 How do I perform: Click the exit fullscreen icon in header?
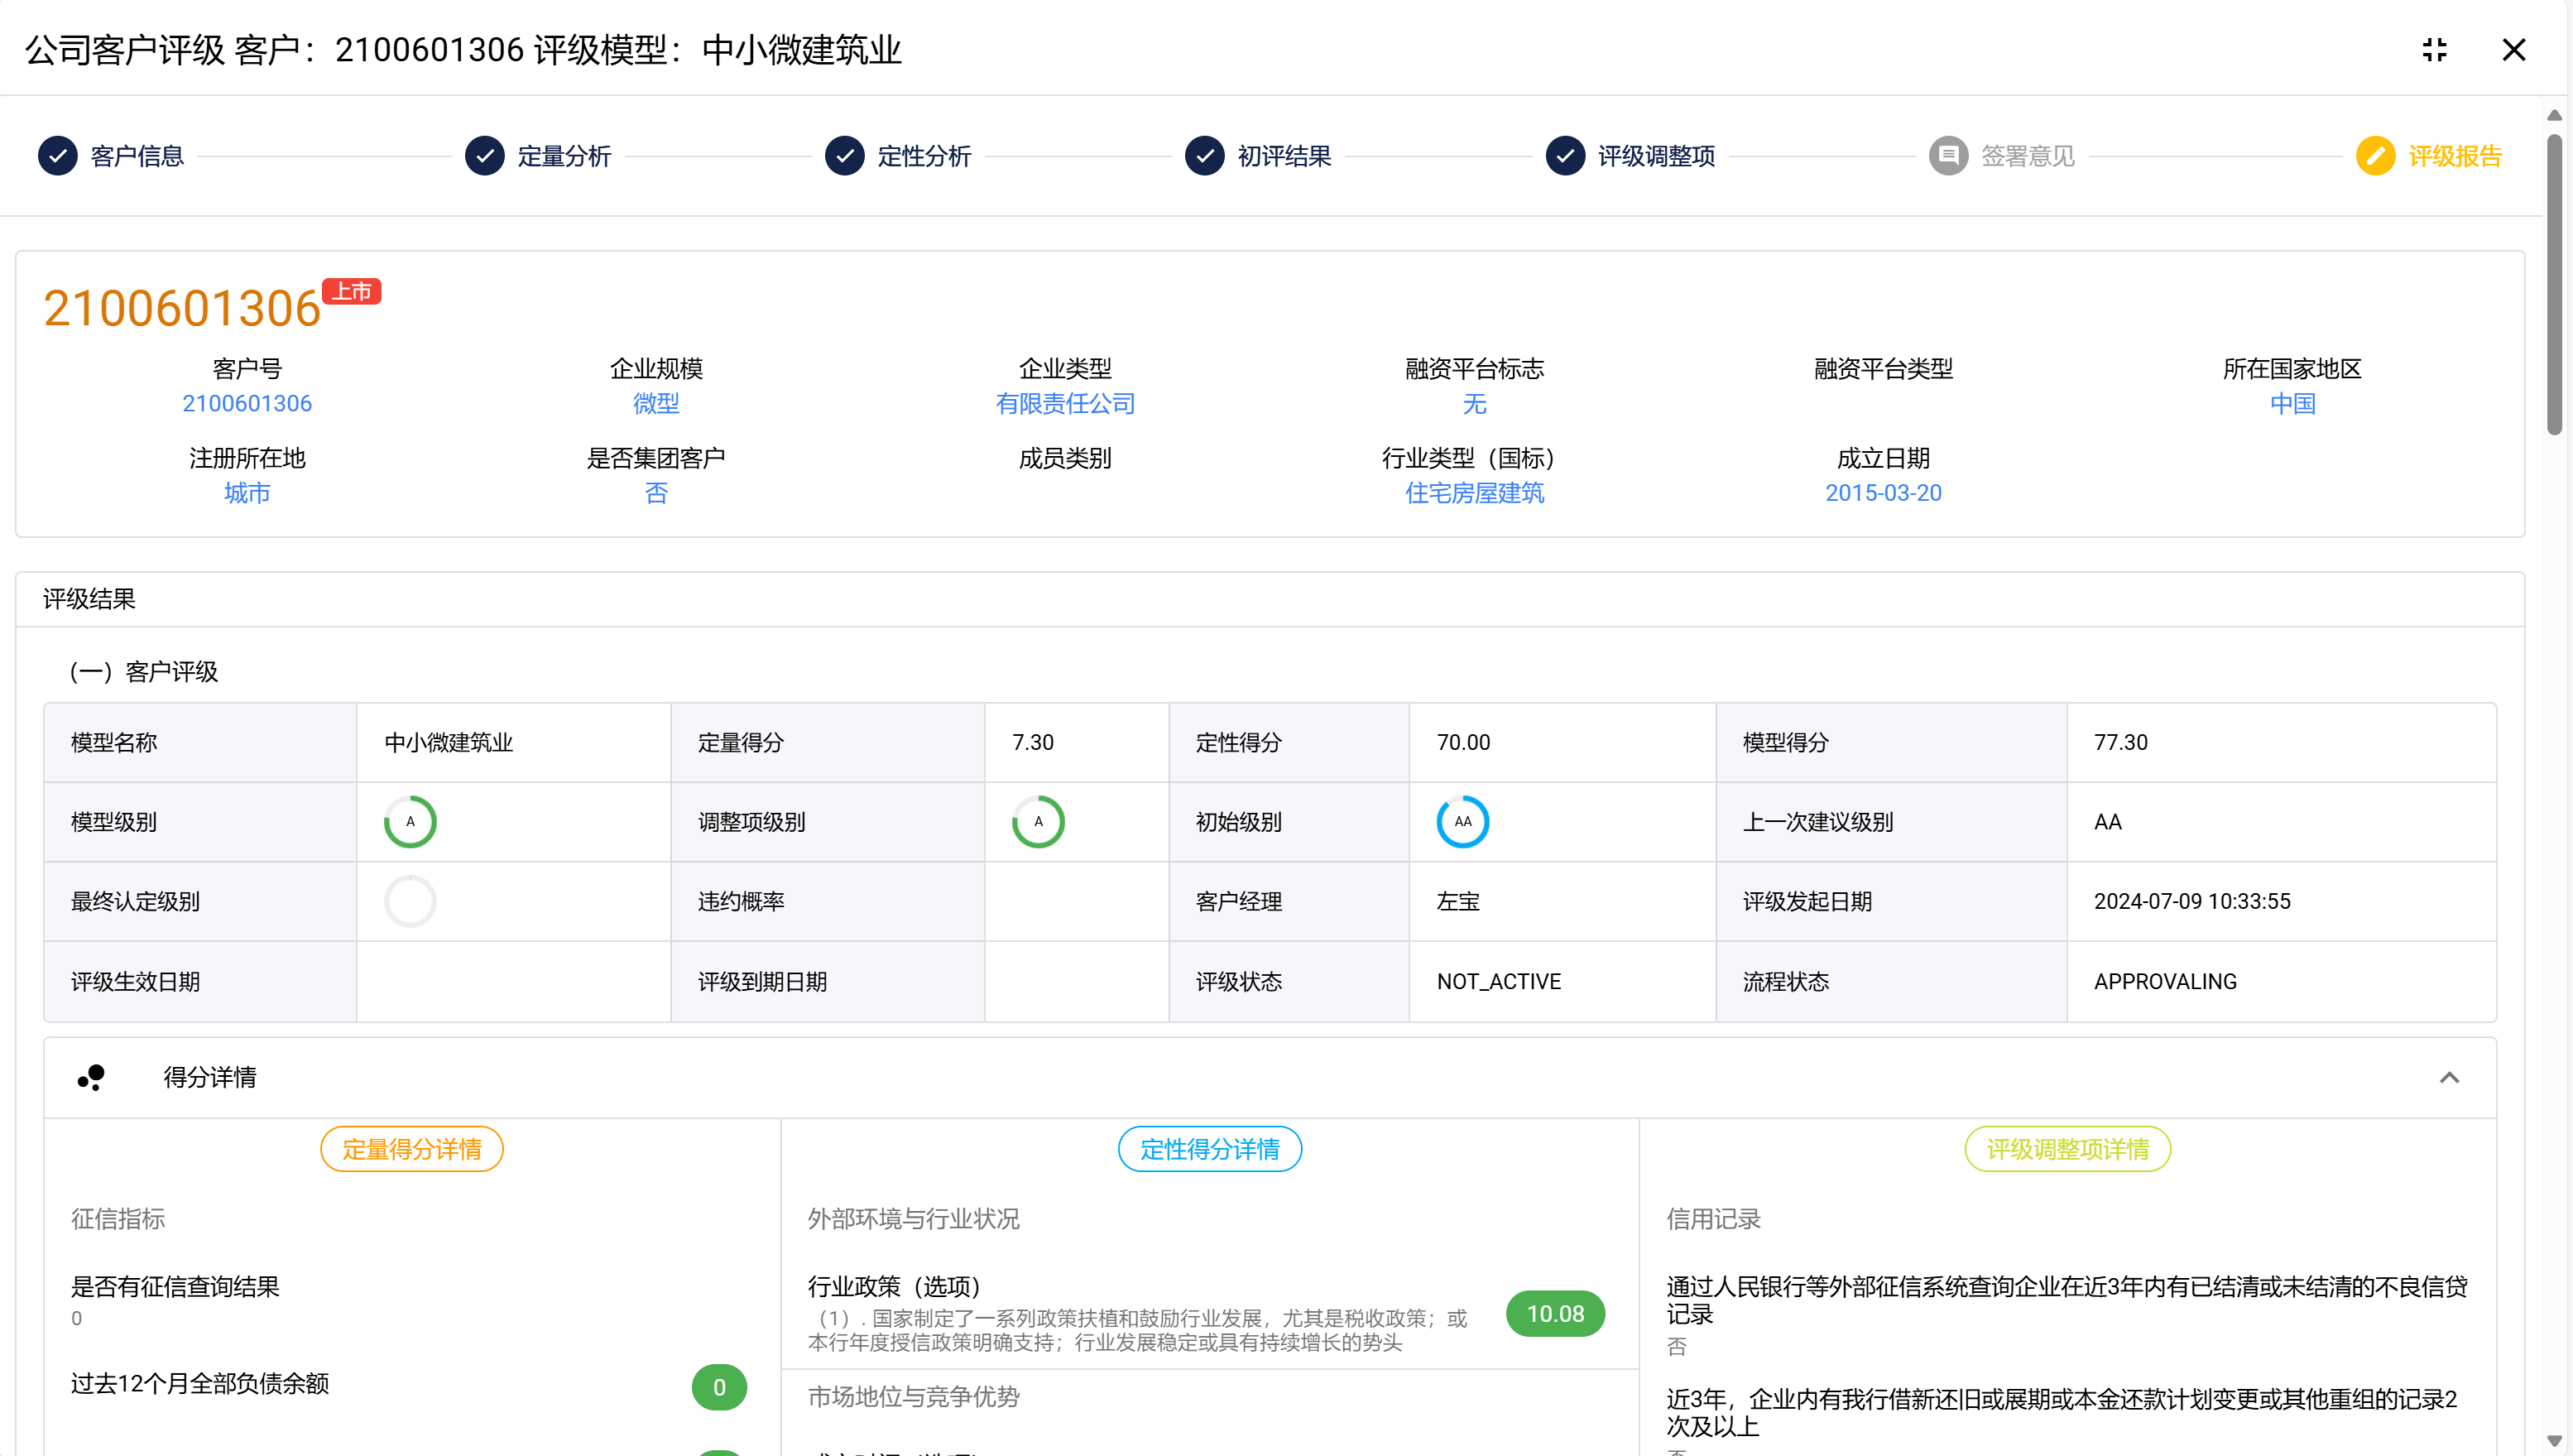pos(2434,49)
